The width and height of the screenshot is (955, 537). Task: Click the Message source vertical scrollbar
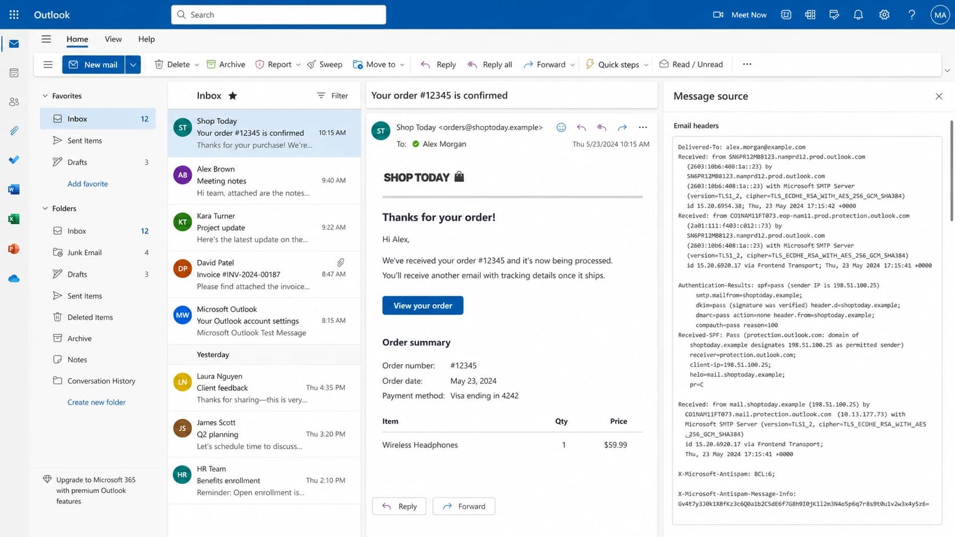coord(951,171)
